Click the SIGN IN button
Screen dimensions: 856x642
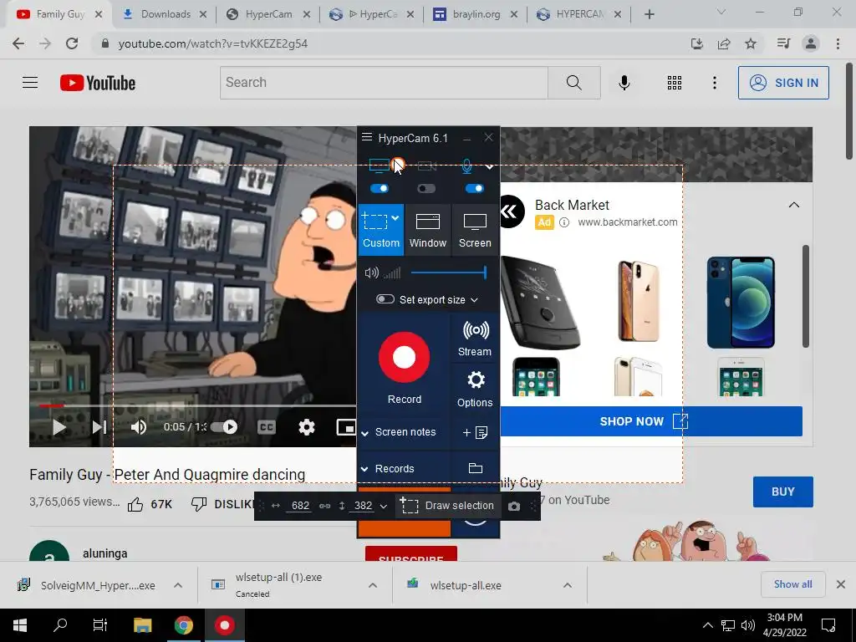[x=783, y=83]
